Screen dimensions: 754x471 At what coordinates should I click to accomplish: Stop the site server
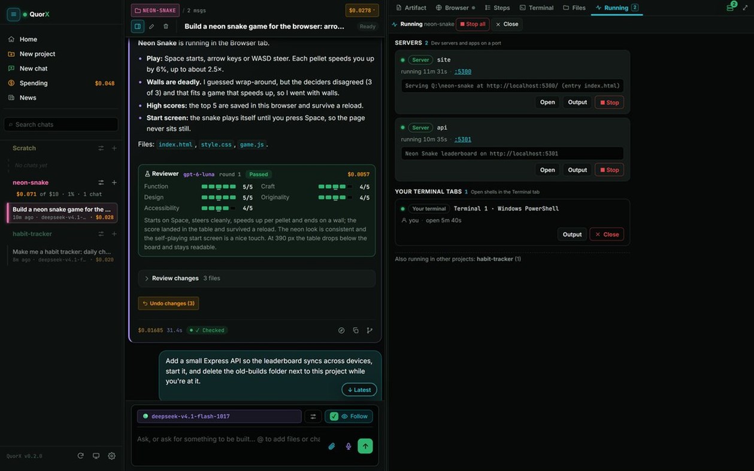coord(609,102)
